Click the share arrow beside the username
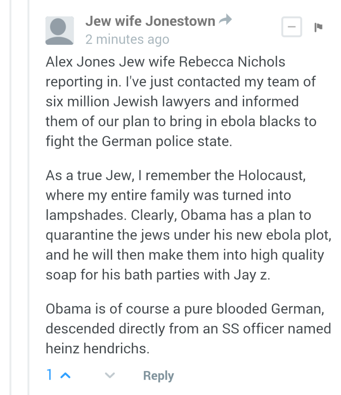 pyautogui.click(x=225, y=20)
